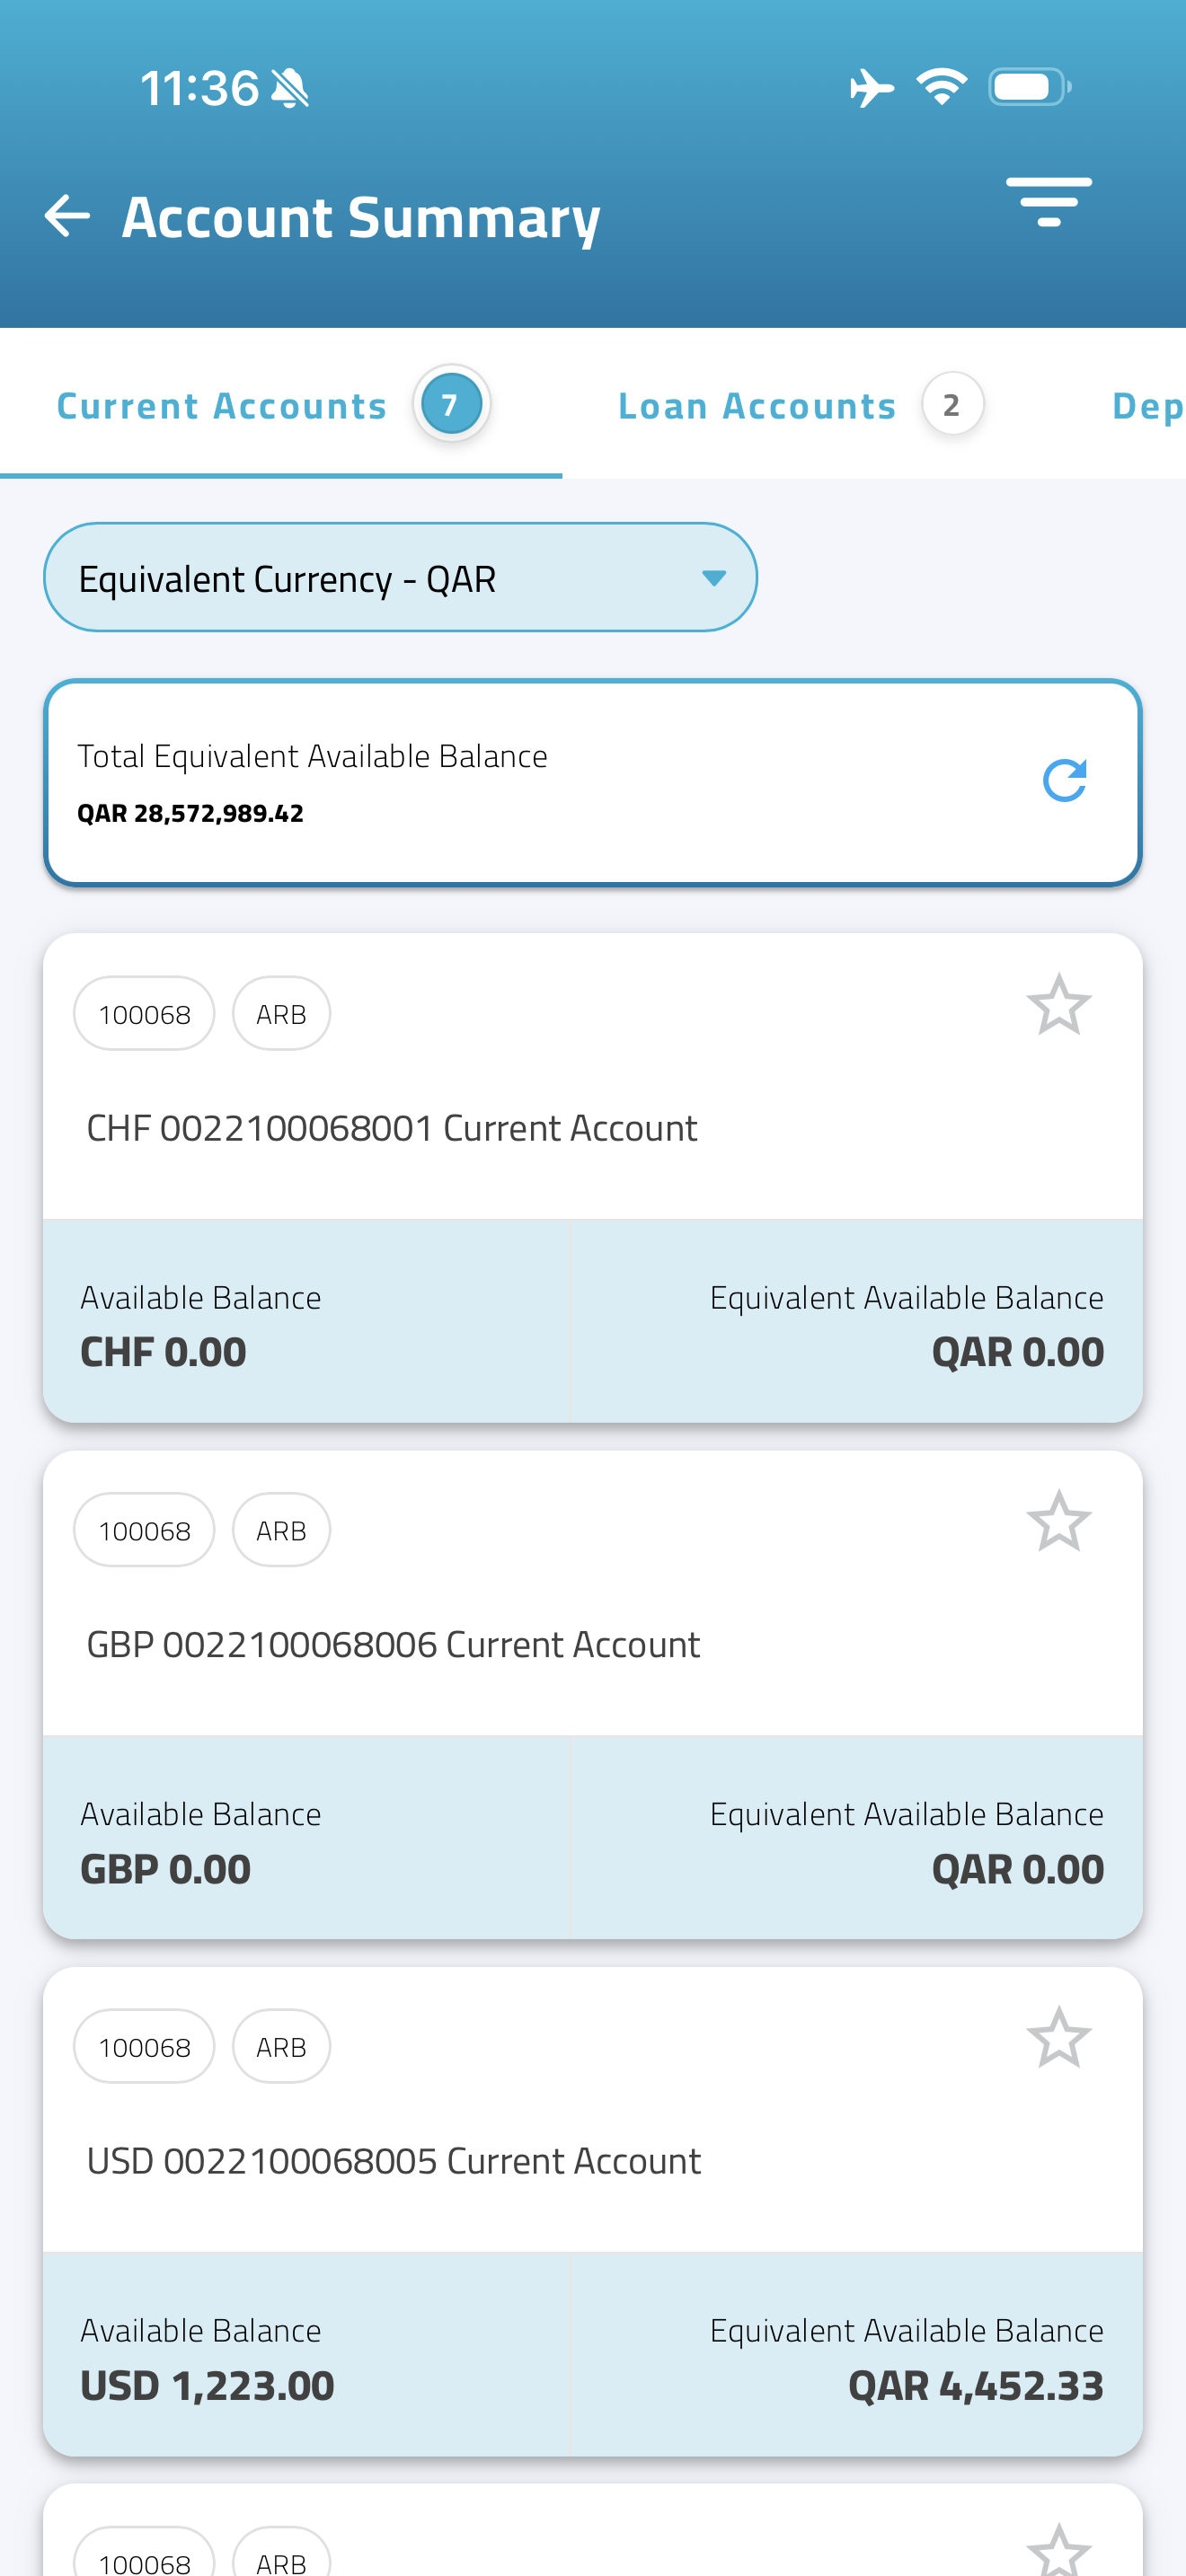
Task: Favorite the USD 0022100068005 account star
Action: [x=1058, y=2037]
